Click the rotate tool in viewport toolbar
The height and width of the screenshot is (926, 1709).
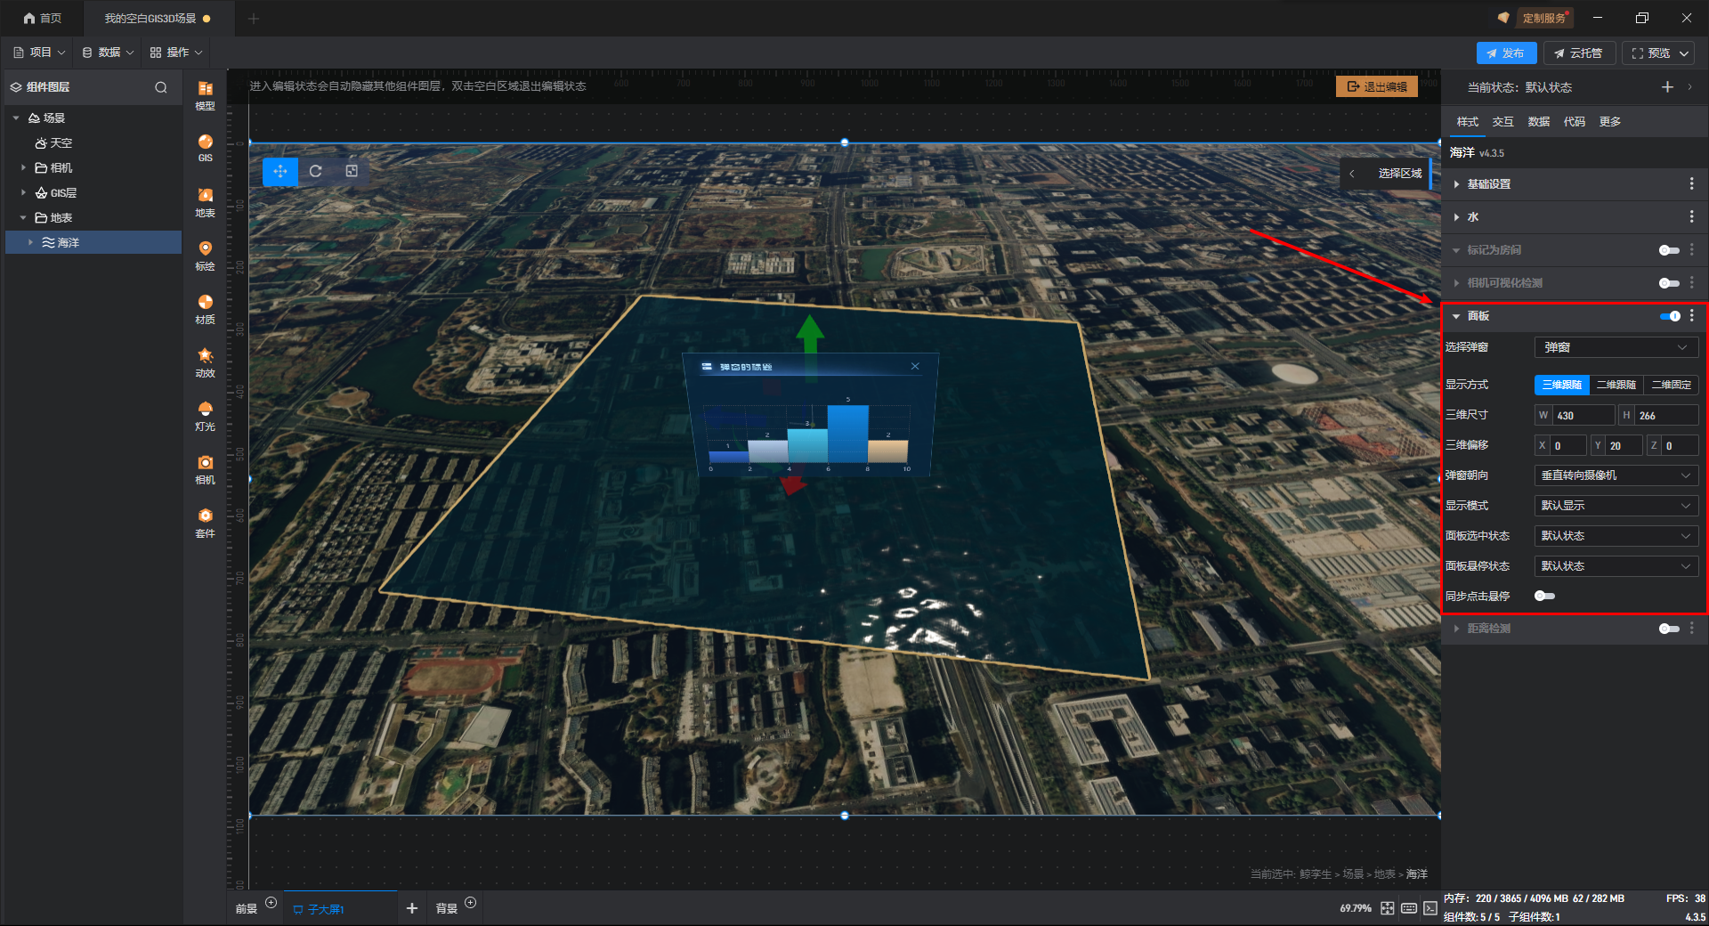click(x=316, y=171)
